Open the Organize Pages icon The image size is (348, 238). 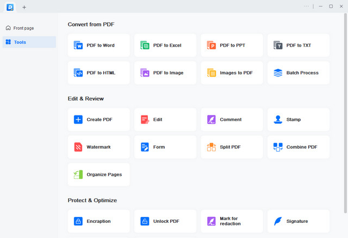pos(78,175)
